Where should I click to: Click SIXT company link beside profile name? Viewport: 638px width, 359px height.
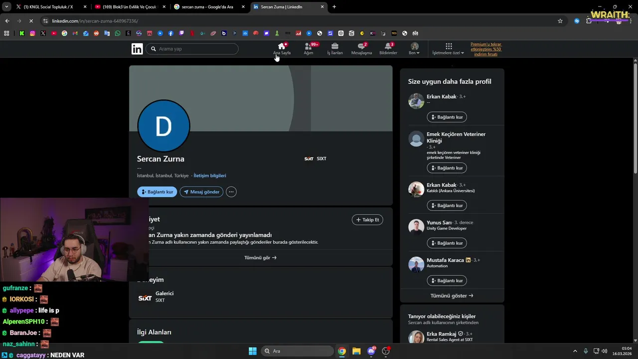tap(315, 159)
